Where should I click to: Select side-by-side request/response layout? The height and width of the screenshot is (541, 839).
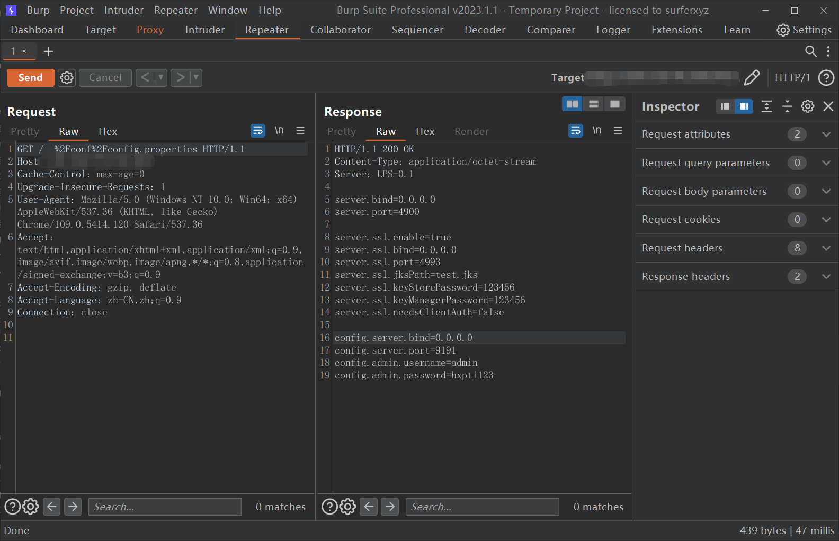[x=573, y=104]
